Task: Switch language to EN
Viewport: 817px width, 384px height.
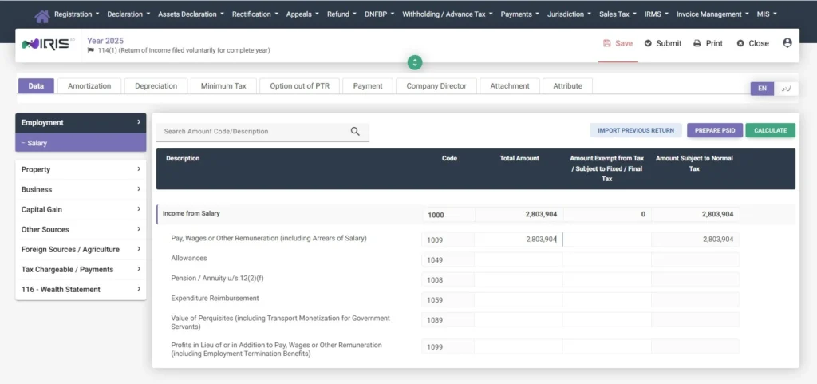Action: click(x=762, y=89)
